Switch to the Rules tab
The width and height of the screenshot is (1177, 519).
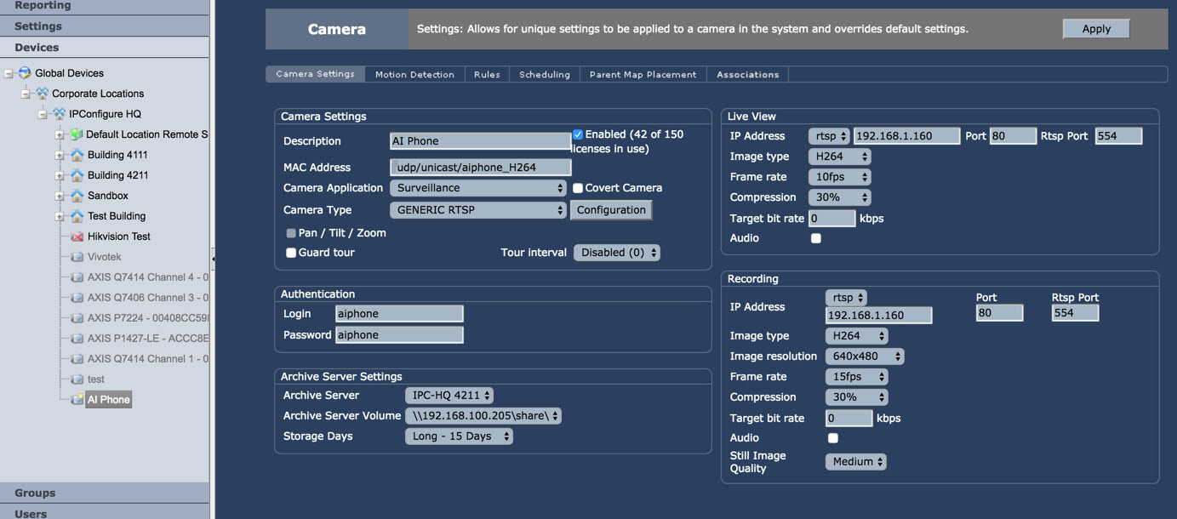tap(487, 75)
